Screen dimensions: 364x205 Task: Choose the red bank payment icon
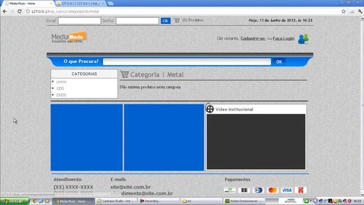pyautogui.click(x=301, y=190)
